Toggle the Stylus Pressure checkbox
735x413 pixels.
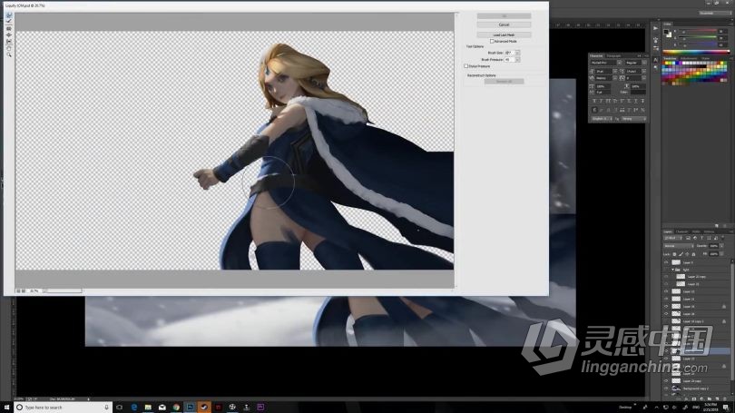click(465, 66)
